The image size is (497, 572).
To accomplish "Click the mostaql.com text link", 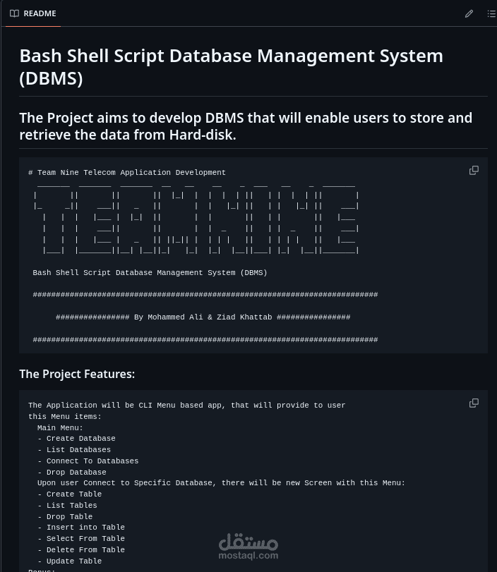I will [248, 556].
